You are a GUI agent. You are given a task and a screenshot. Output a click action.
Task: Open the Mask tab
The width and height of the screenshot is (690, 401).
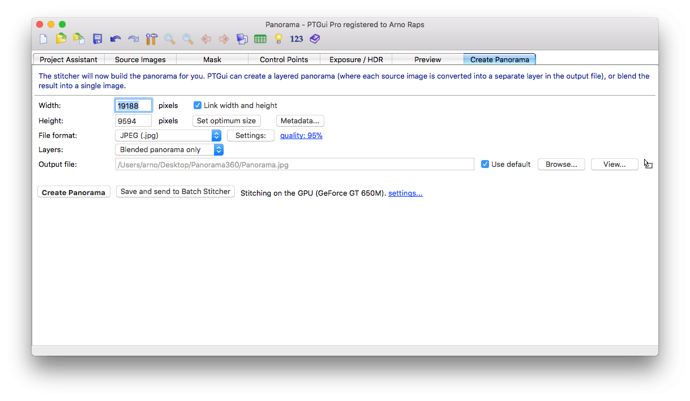pos(212,59)
